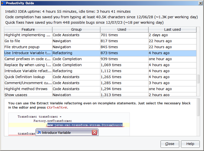Click the '1,112 times' cell
This screenshot has width=204, height=151.
click(124, 71)
